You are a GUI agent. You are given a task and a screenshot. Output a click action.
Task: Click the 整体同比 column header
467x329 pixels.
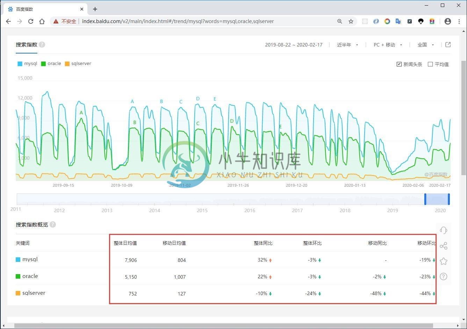click(263, 243)
